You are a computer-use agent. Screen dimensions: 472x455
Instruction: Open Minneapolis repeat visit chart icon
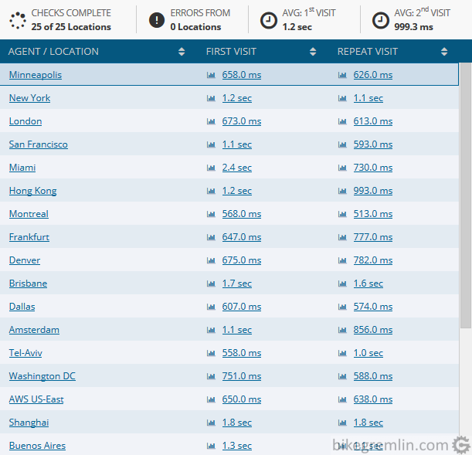342,75
